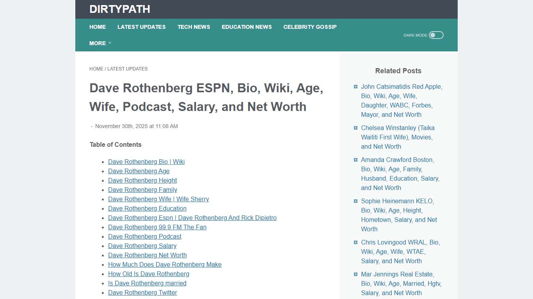The height and width of the screenshot is (299, 533).
Task: Click HOME in the breadcrumb trail
Action: tap(96, 69)
